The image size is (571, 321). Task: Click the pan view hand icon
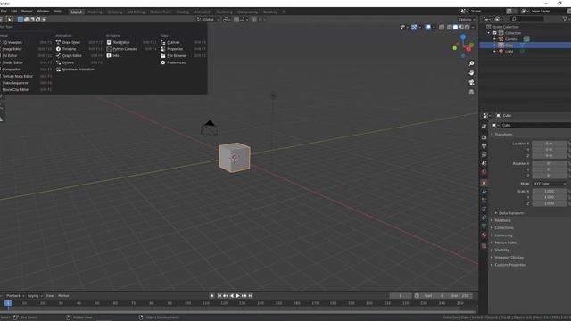point(471,73)
